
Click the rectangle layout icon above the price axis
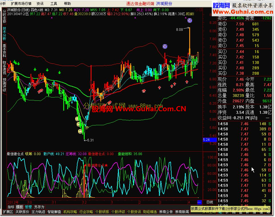pos(201,10)
